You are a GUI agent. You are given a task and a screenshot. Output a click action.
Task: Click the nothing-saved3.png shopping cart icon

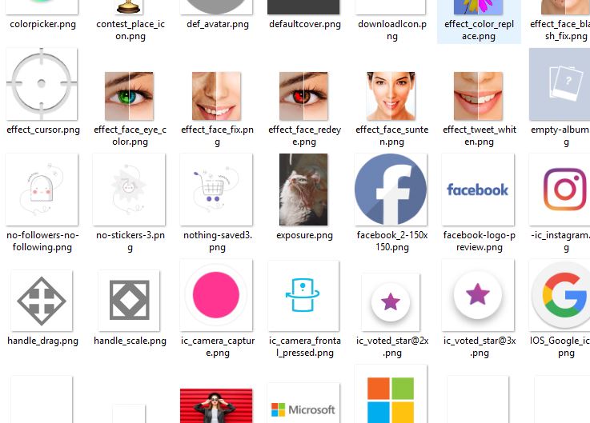pyautogui.click(x=216, y=190)
